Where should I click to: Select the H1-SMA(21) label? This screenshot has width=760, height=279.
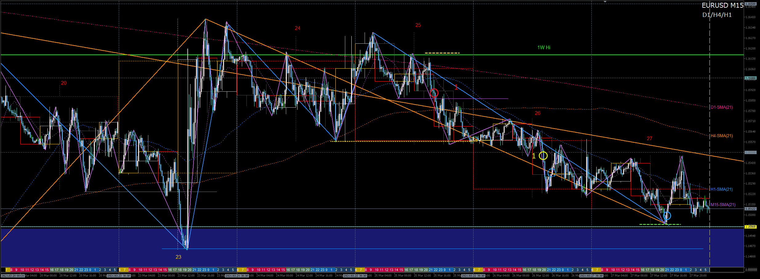pyautogui.click(x=722, y=189)
